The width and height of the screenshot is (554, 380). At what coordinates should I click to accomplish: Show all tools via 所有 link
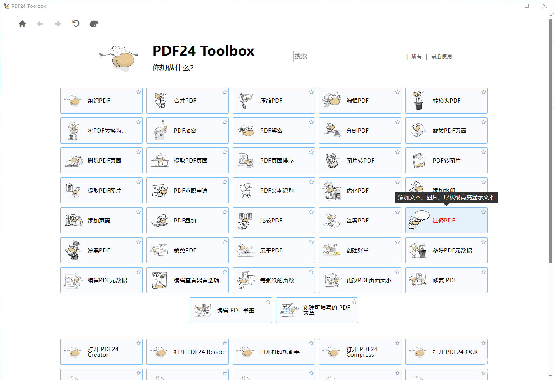tap(416, 56)
